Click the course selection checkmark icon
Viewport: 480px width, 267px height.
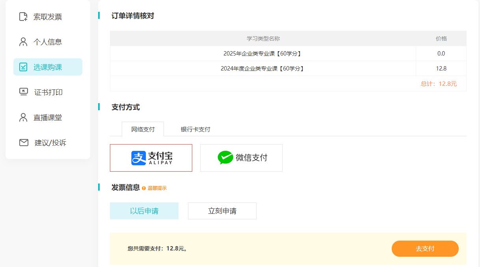[x=24, y=67]
